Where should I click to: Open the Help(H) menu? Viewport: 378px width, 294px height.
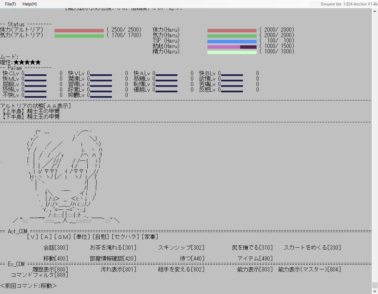click(30, 4)
